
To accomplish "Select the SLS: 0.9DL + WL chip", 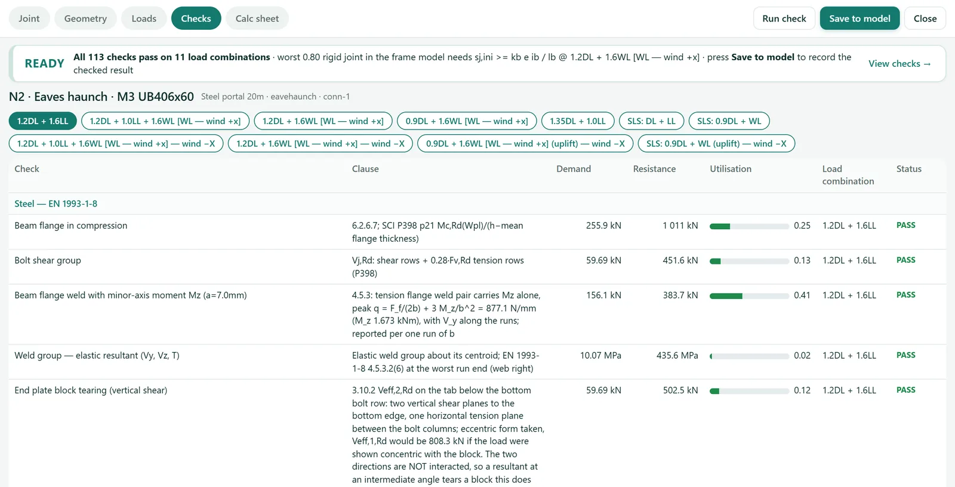I will point(729,121).
